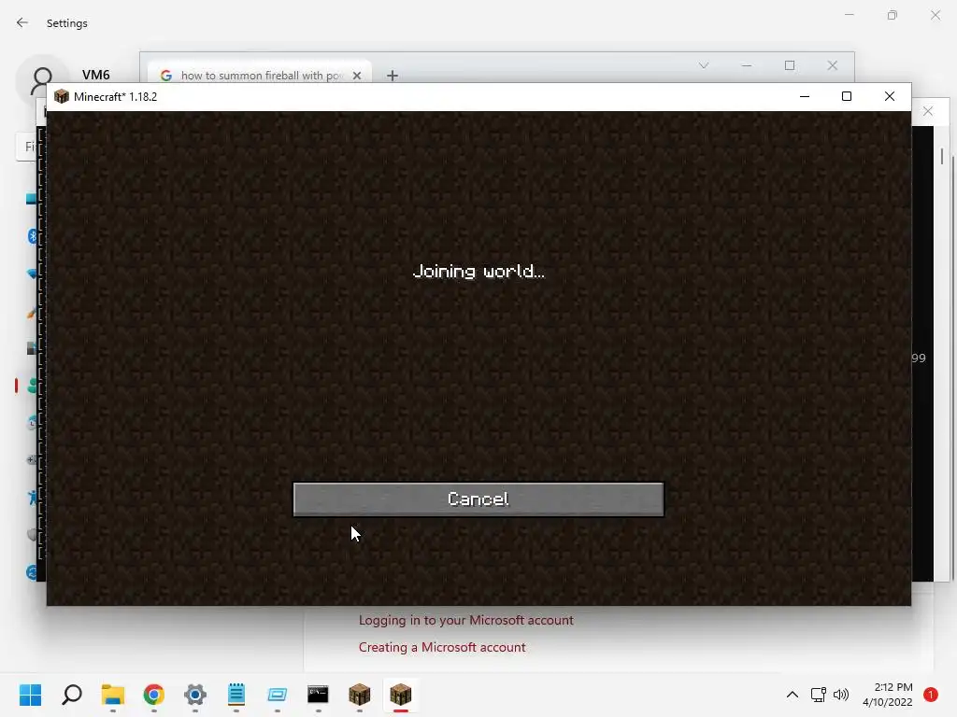Image resolution: width=957 pixels, height=717 pixels.
Task: Open 'Logging in to your Microsoft account' link
Action: tap(465, 620)
